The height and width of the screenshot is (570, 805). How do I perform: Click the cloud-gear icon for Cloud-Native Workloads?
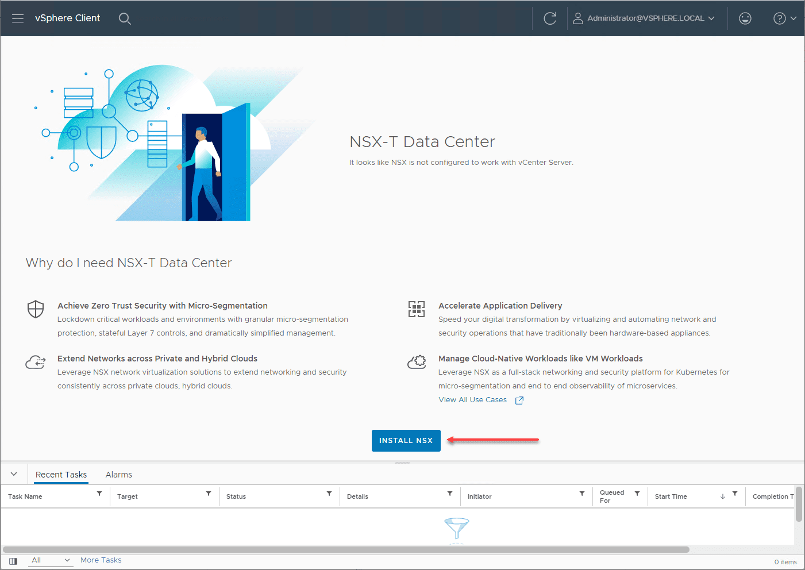pos(417,362)
